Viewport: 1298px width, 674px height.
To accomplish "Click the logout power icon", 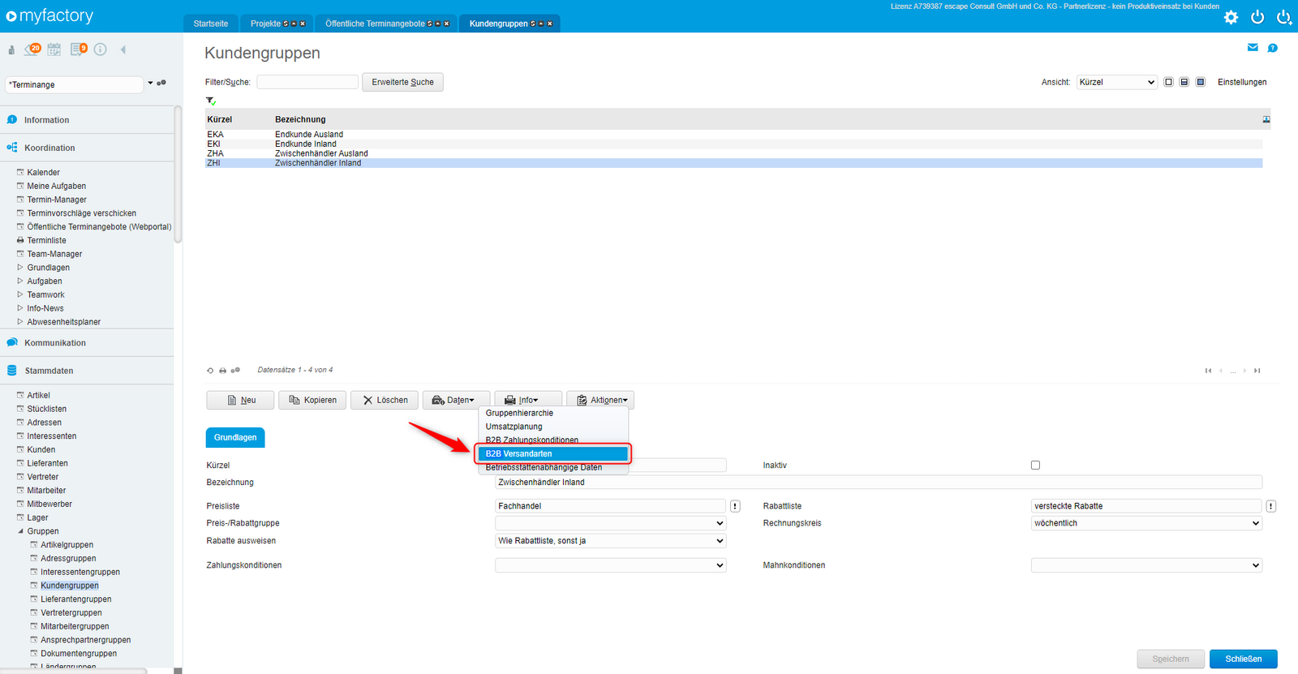I will click(1257, 17).
